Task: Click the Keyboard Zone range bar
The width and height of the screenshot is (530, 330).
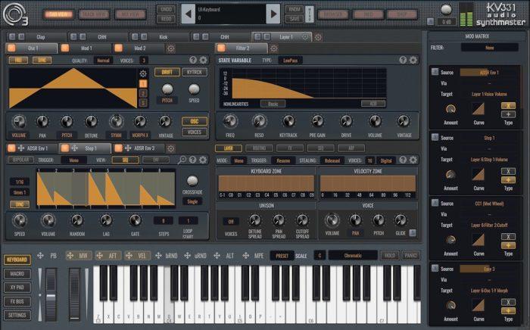Action: 267,184
